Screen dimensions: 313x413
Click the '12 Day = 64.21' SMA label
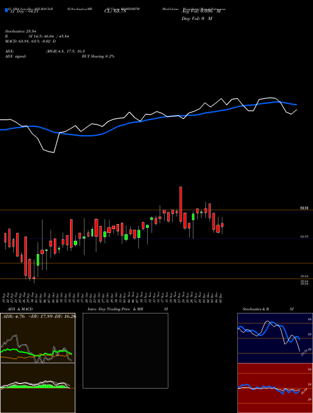[x=24, y=11]
